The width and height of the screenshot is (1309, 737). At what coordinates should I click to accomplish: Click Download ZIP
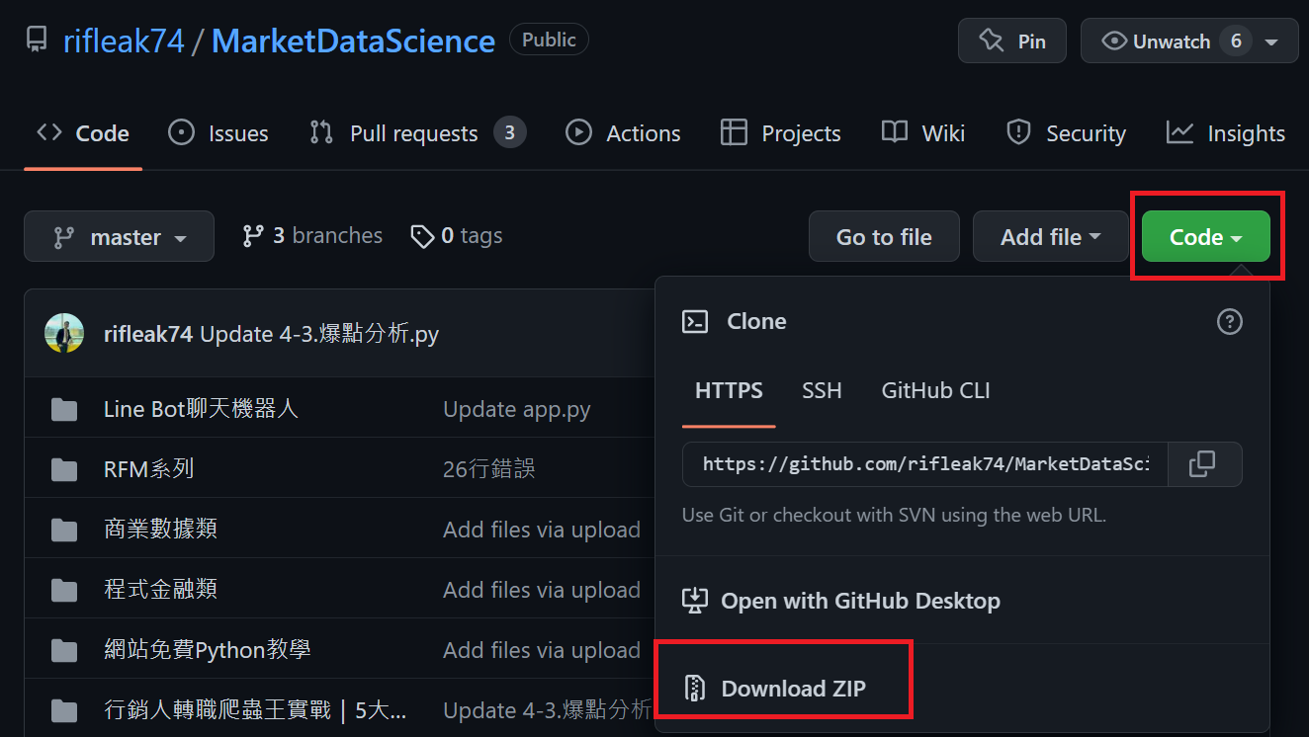(x=774, y=689)
